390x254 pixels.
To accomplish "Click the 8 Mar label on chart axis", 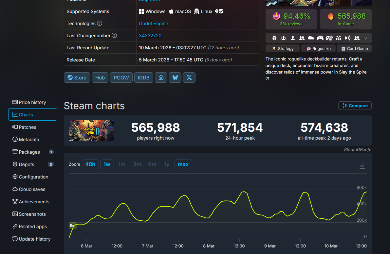I will click(209, 246).
